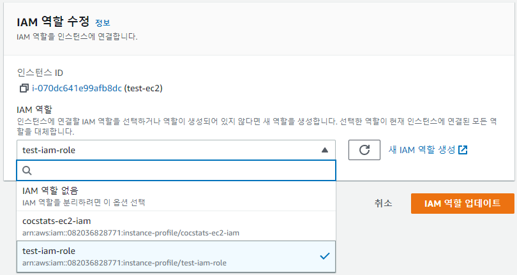The width and height of the screenshot is (517, 275).
Task: Choose the cocstats-ec2-iam role option
Action: [x=176, y=226]
